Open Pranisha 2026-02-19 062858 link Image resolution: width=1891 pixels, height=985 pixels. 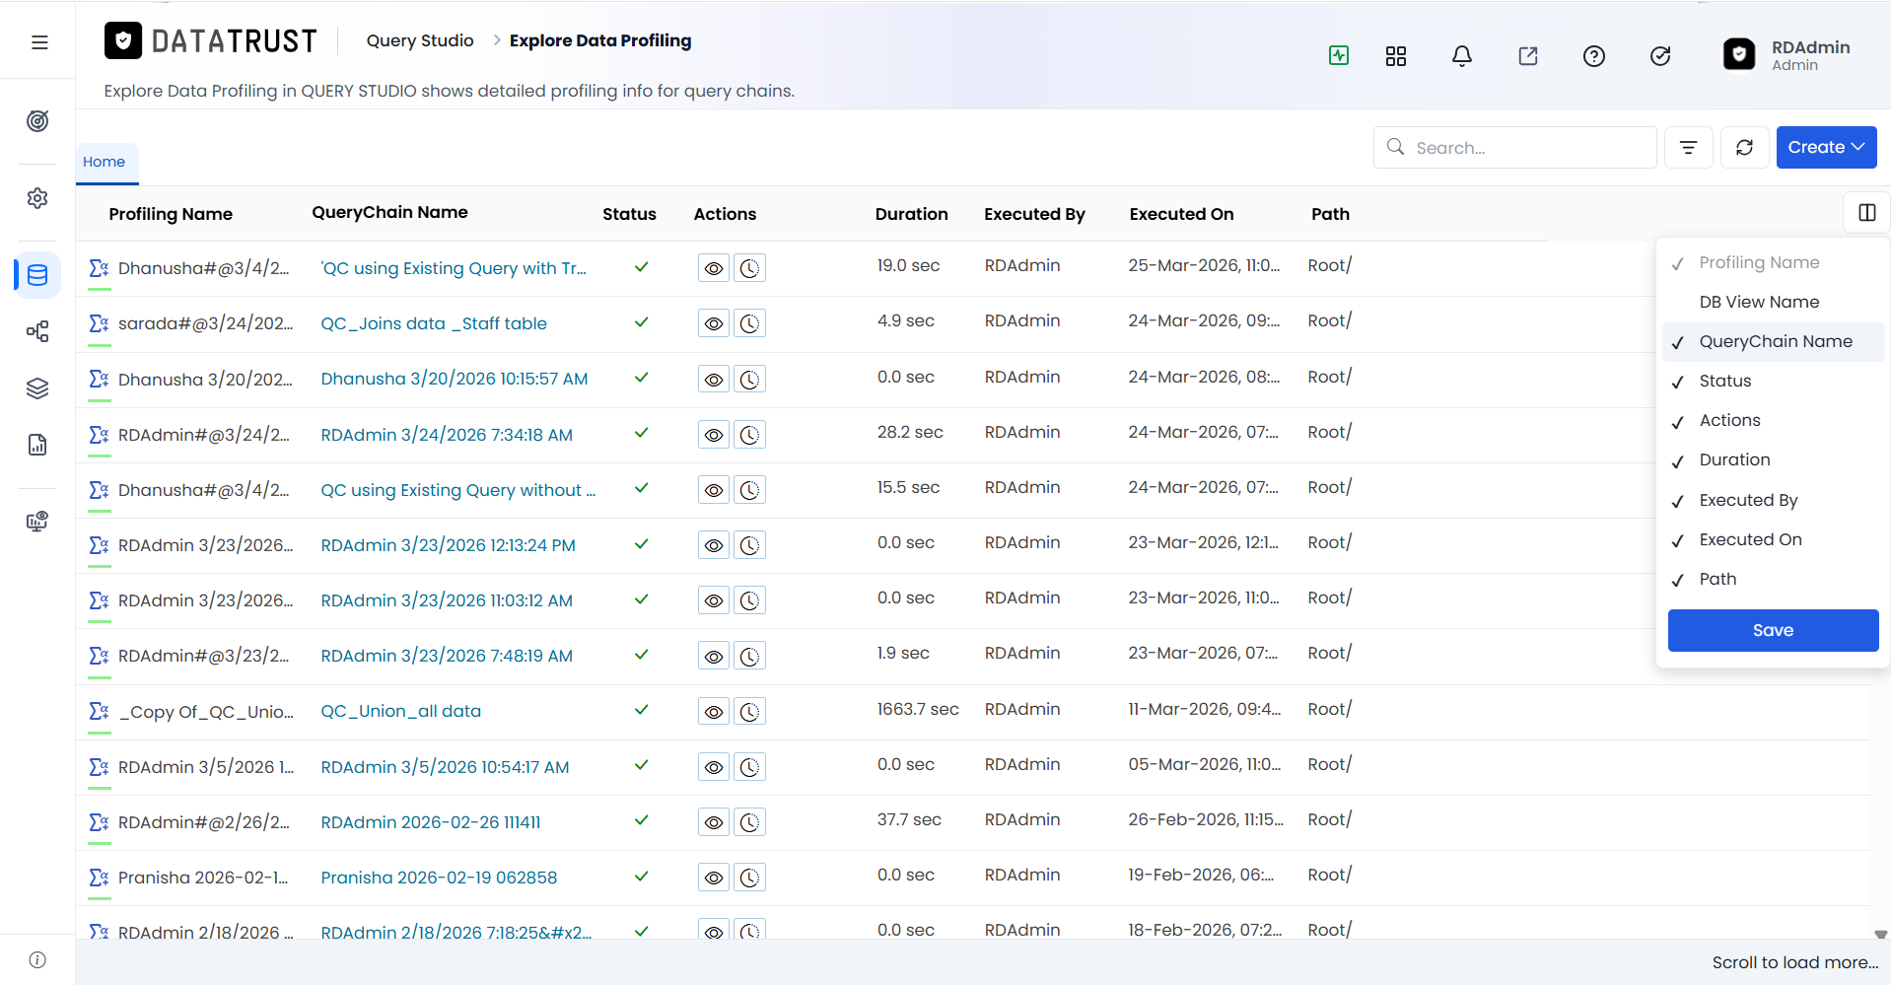tap(439, 878)
